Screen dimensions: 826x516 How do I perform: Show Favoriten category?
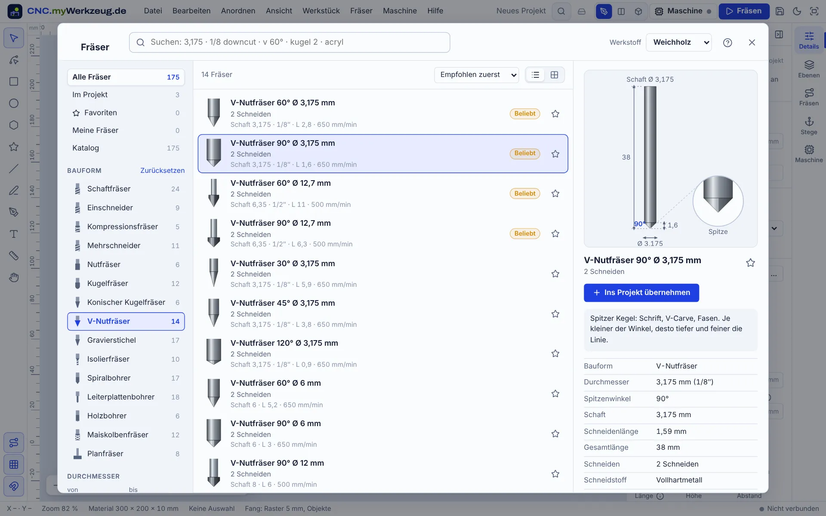126,113
